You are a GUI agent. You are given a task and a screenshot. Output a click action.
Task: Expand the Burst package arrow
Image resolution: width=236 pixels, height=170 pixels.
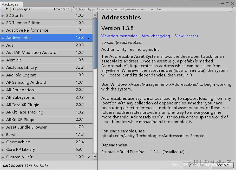[3, 135]
